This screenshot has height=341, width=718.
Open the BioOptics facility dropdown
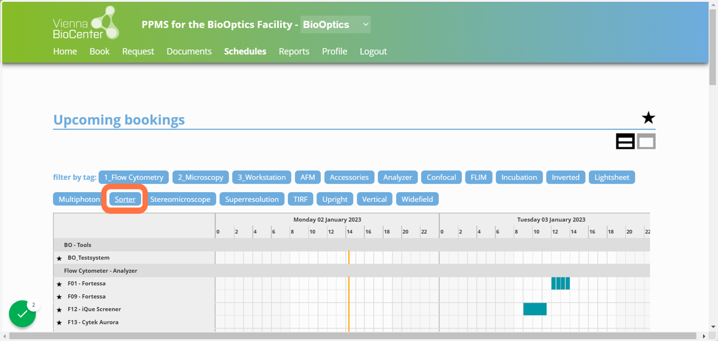[336, 25]
